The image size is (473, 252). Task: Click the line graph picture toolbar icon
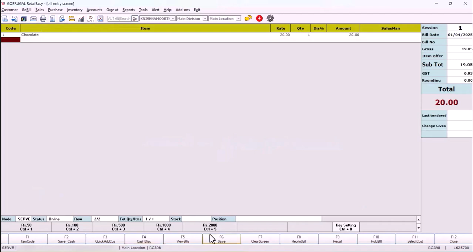[x=100, y=19]
